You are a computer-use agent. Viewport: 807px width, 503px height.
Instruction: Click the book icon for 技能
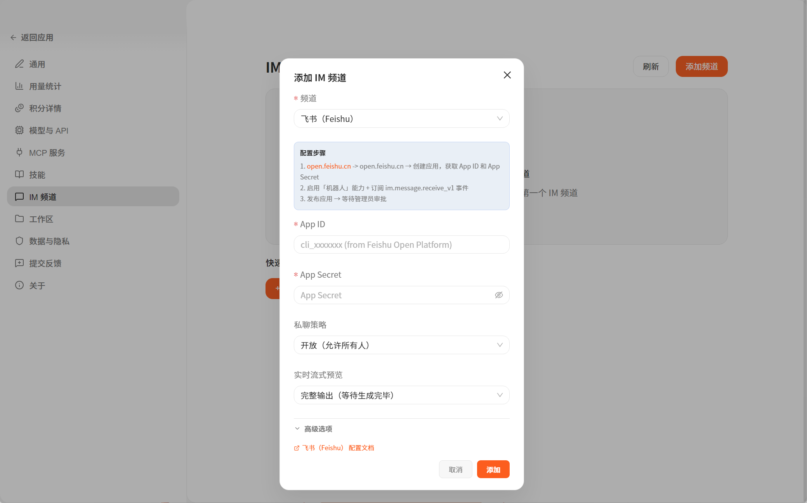tap(19, 175)
